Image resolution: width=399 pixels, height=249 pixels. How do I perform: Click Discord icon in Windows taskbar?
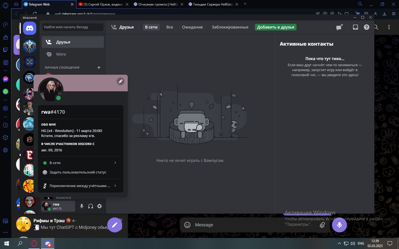click(48, 244)
